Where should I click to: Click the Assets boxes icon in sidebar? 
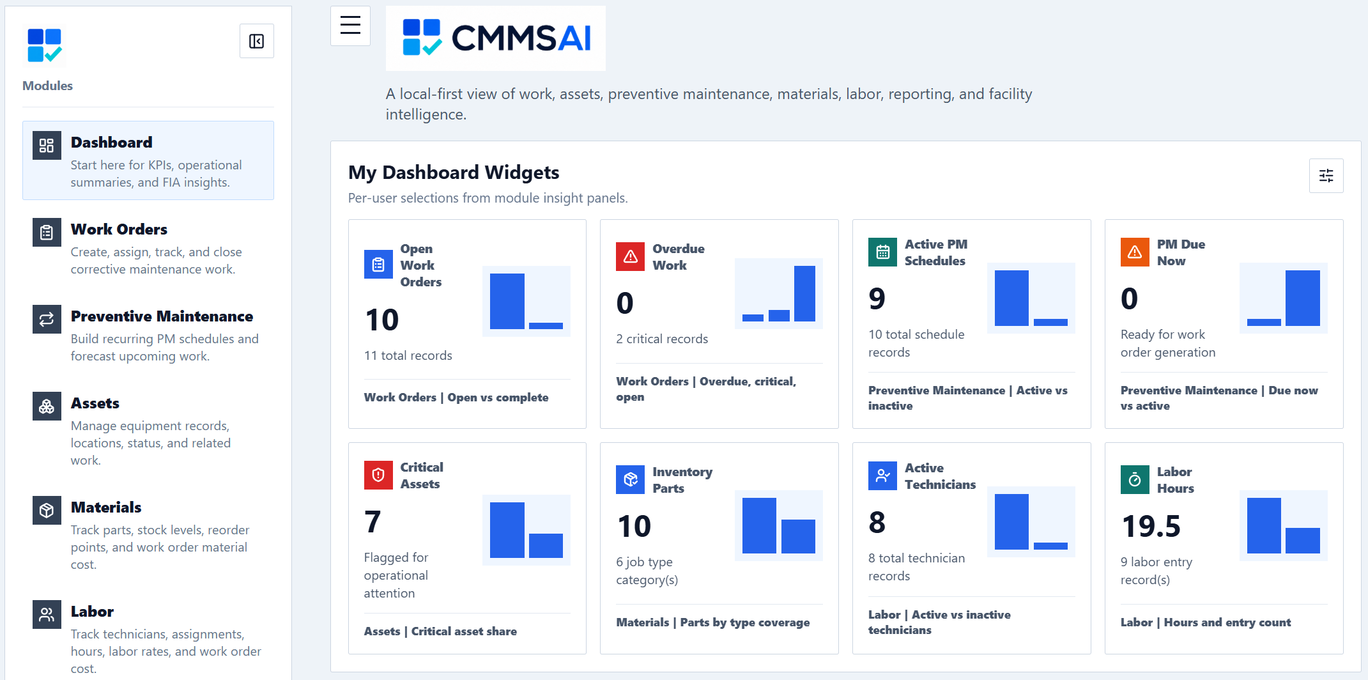(x=47, y=406)
